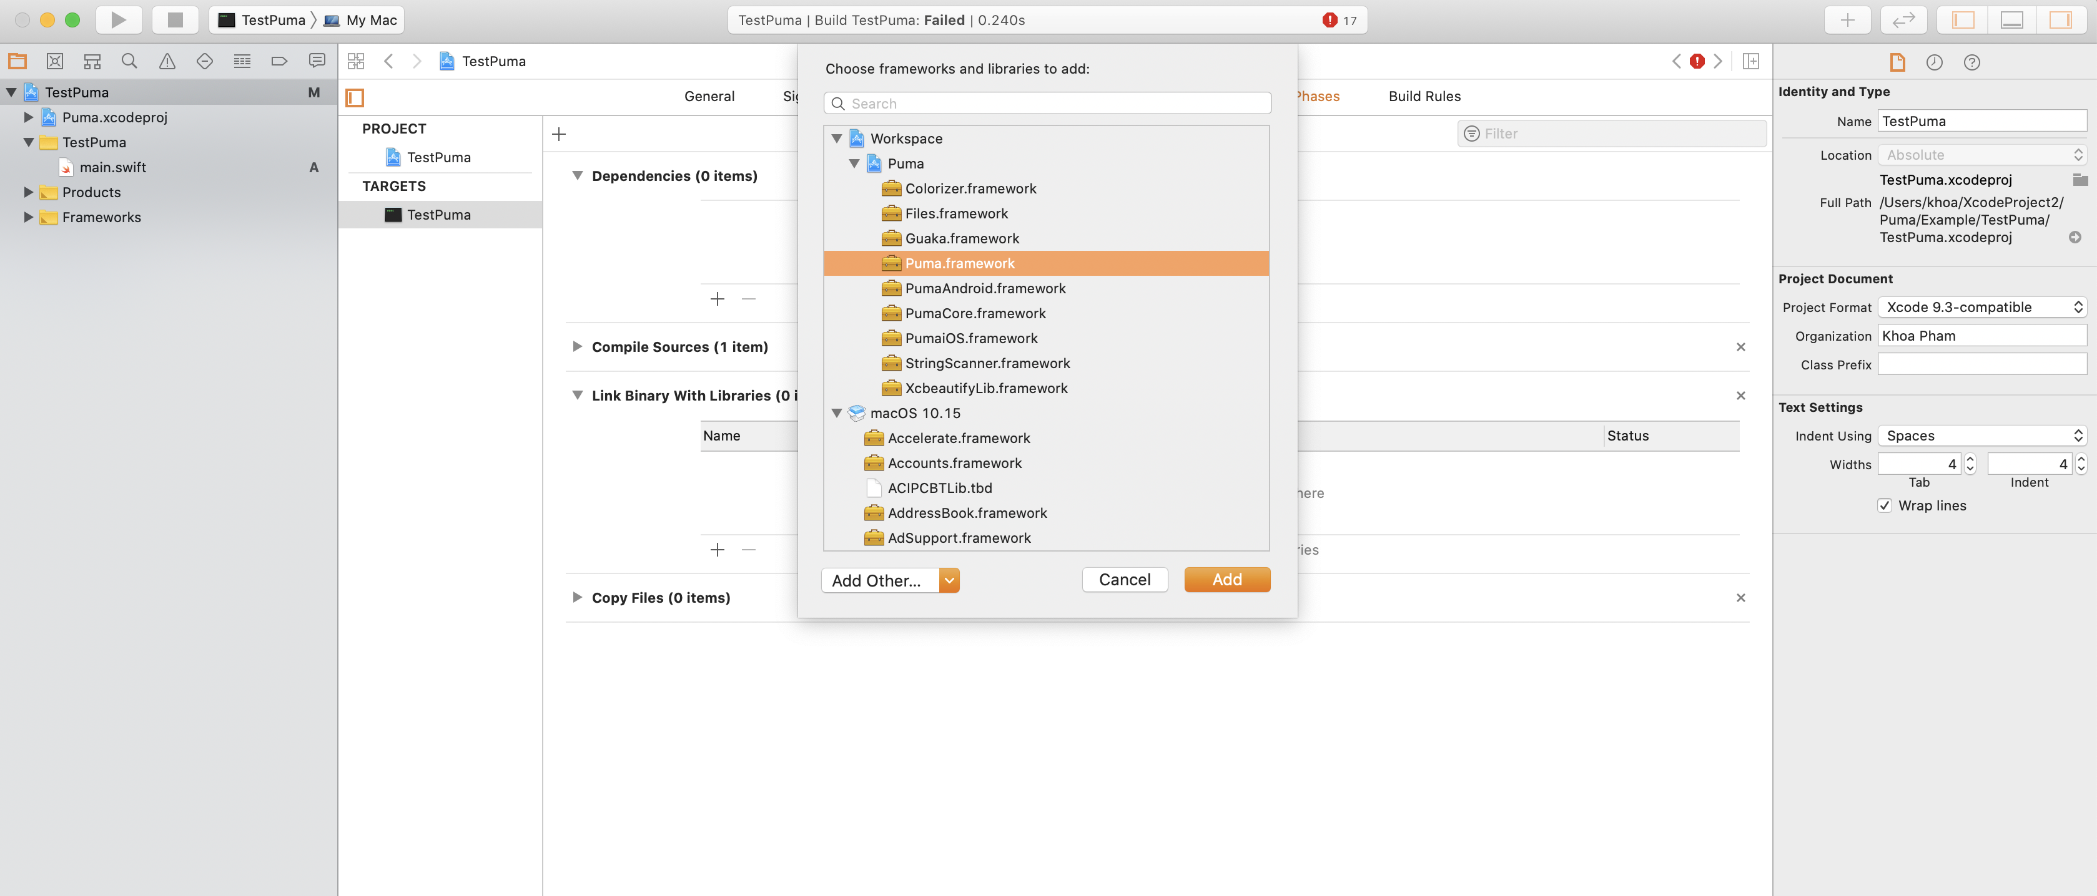This screenshot has height=896, width=2097.
Task: Open the Test navigator diamond icon
Action: (x=204, y=61)
